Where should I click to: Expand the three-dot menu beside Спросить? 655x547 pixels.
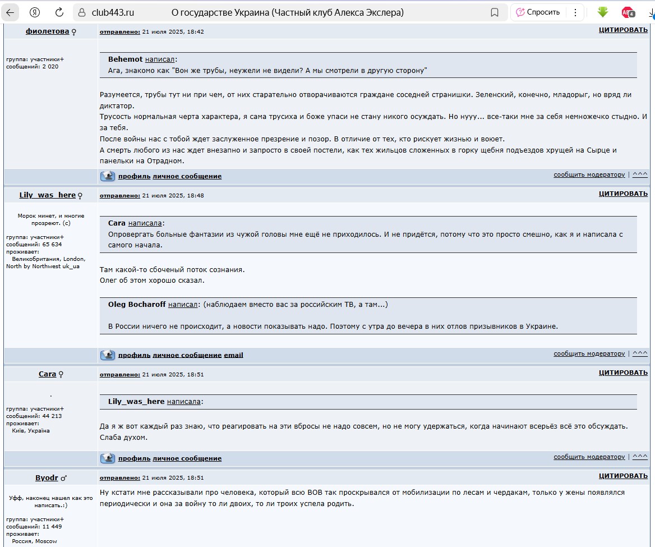pyautogui.click(x=574, y=12)
